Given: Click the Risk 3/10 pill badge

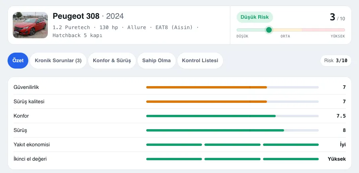Looking at the screenshot, I should pos(335,61).
